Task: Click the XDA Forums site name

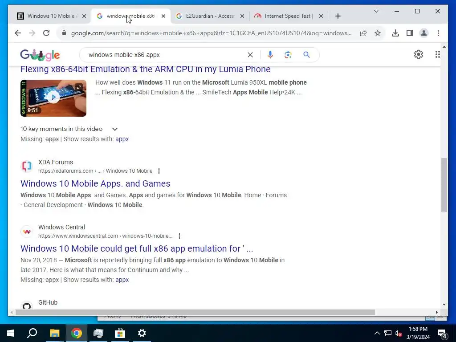Action: click(56, 162)
